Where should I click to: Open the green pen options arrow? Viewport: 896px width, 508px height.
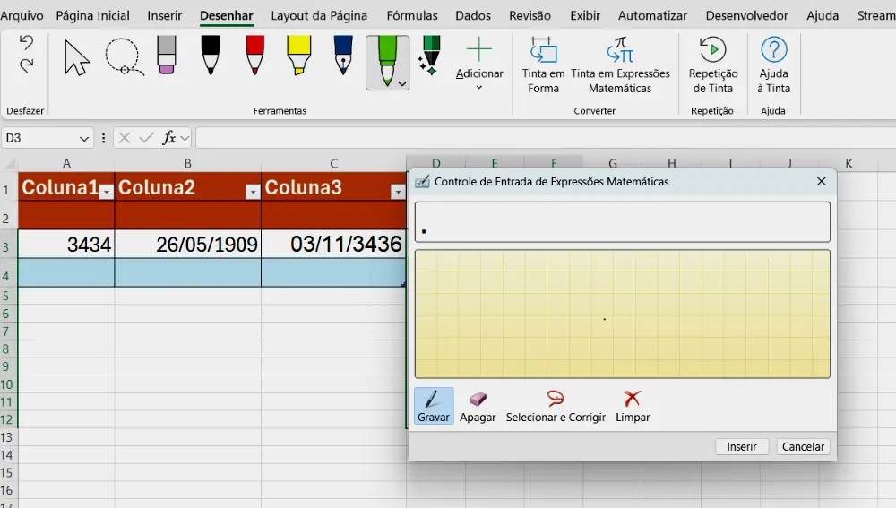click(402, 83)
